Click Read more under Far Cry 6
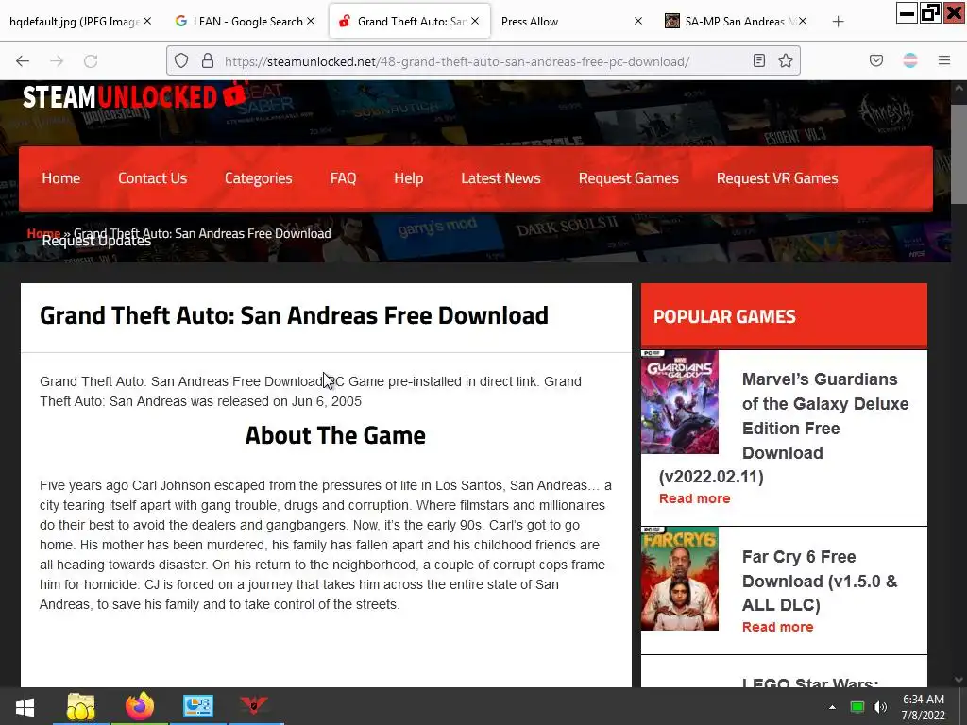The width and height of the screenshot is (967, 725). click(x=777, y=627)
